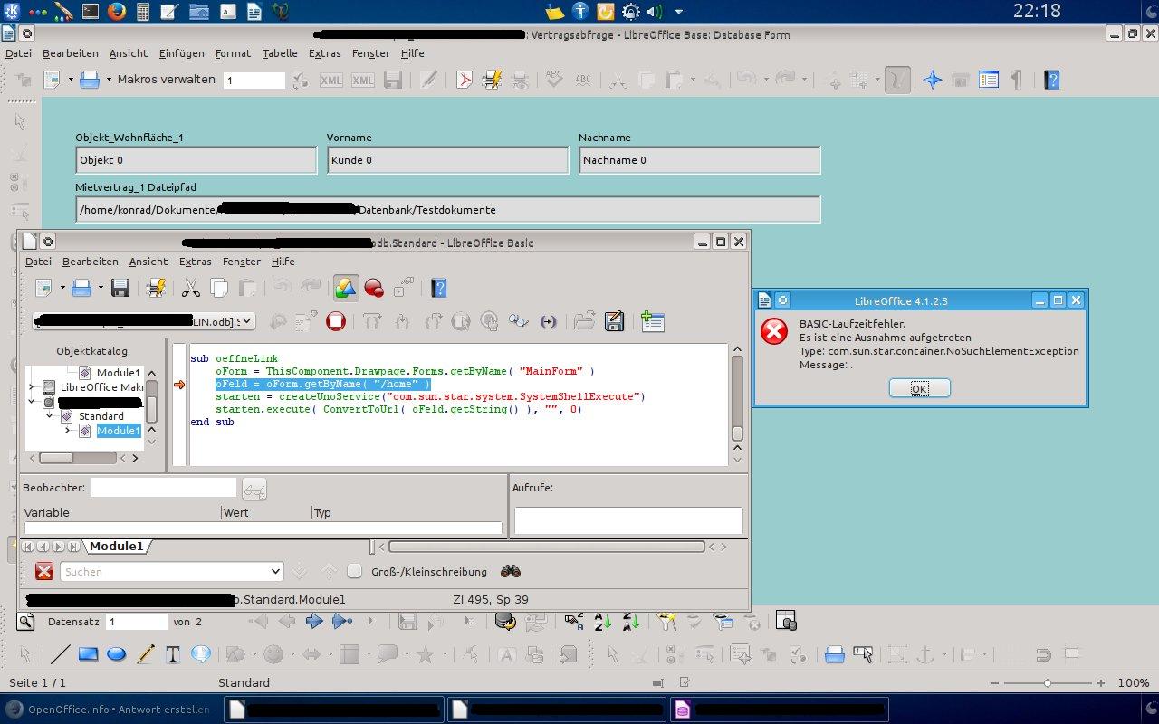1159x724 pixels.
Task: Click the Datensatz record number field
Action: tap(136, 622)
